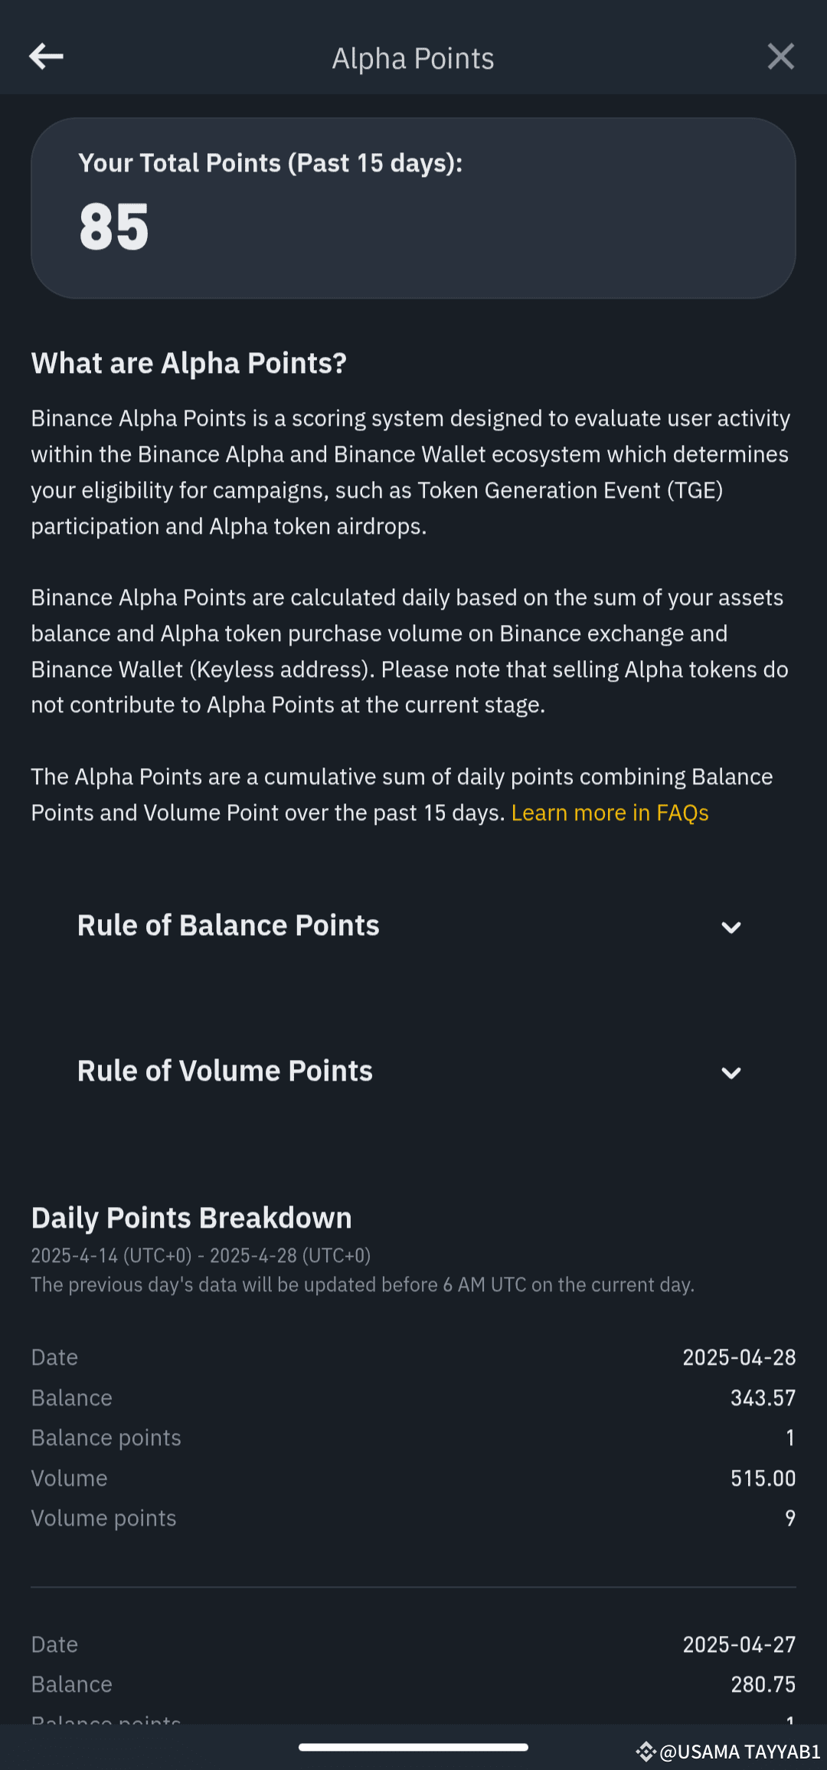Click the Alpha Points title

coord(413,57)
